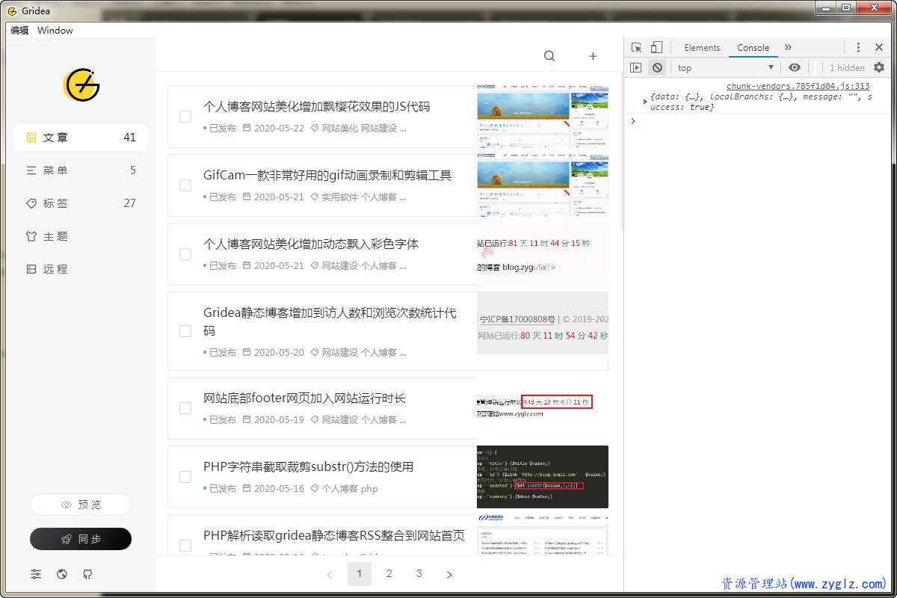Screen dimensions: 897x598
Task: Open Window menu
Action: (55, 30)
